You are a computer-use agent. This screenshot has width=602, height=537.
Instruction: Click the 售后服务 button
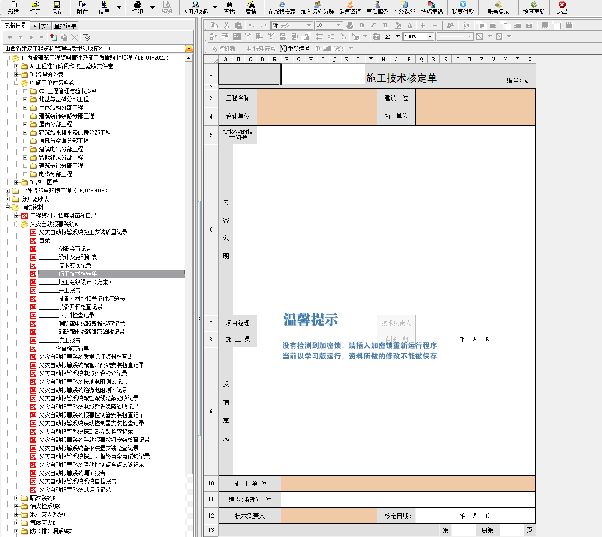click(x=377, y=7)
